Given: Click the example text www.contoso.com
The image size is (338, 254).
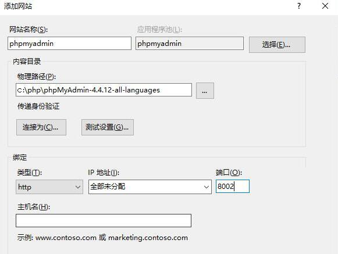Looking at the screenshot, I should [x=66, y=238].
